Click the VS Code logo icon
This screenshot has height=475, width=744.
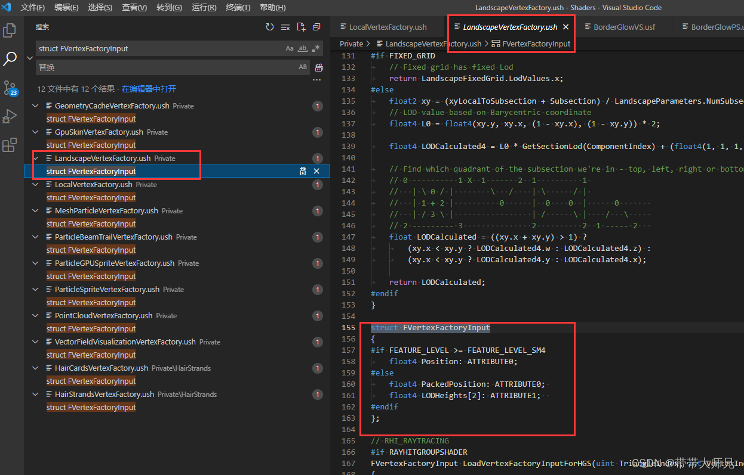[7, 7]
